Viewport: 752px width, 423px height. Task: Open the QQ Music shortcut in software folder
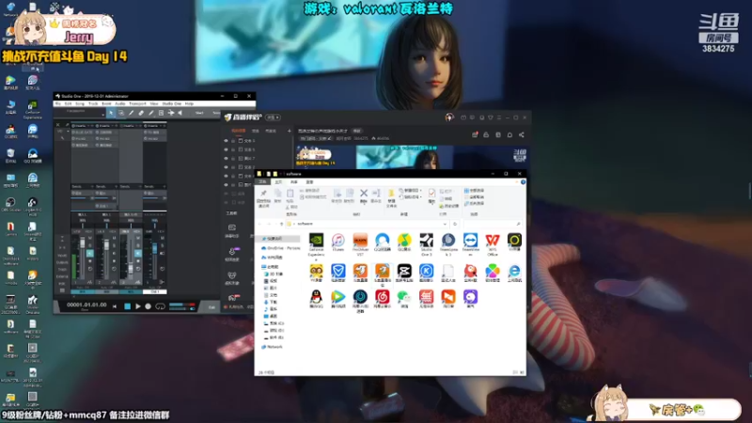click(404, 243)
